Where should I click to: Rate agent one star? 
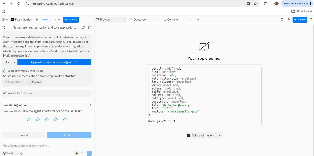(29, 119)
